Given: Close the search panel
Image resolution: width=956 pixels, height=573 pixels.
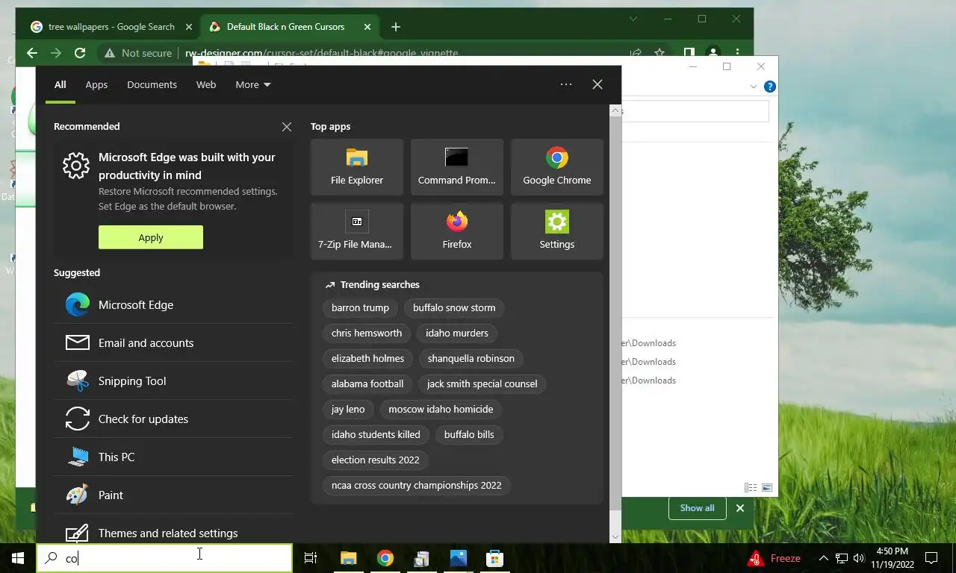Looking at the screenshot, I should click(x=597, y=84).
